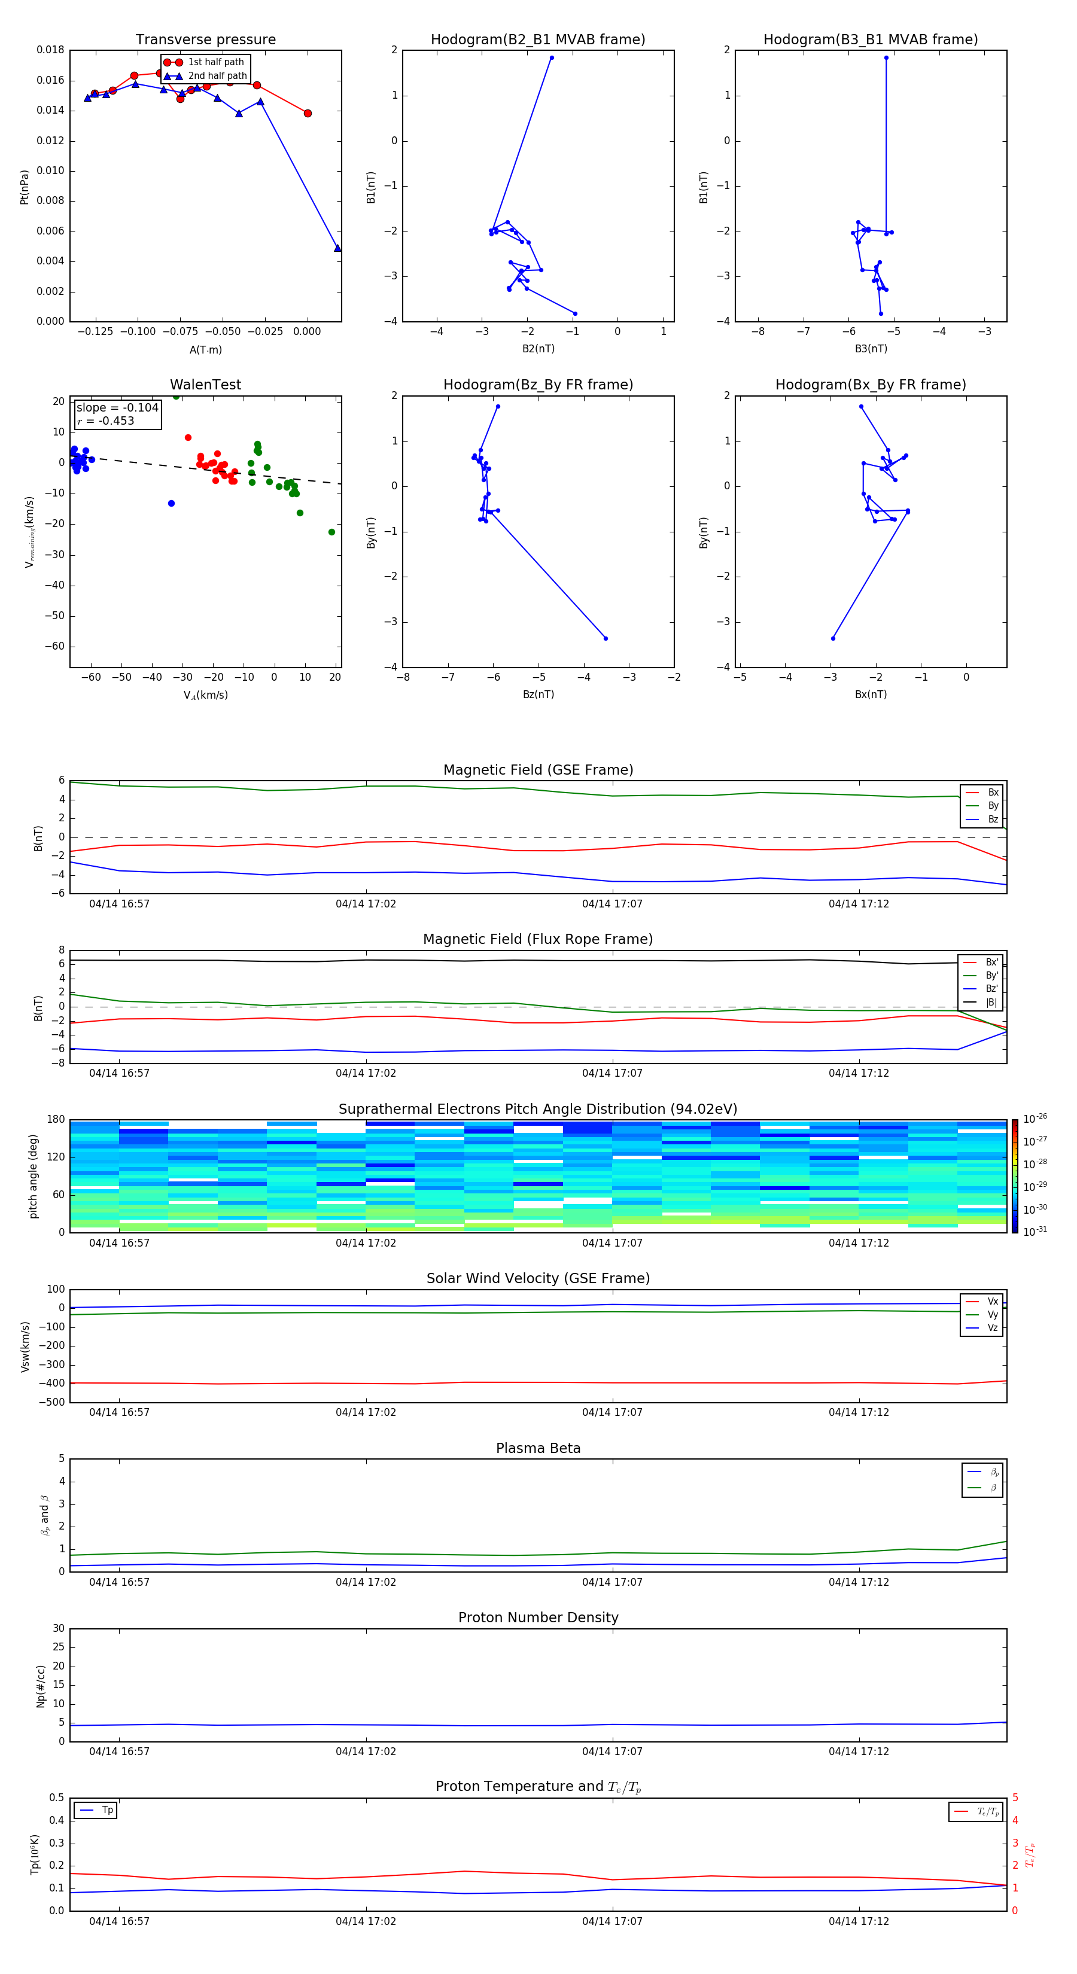Click the '04/14 16:57' tick under Proton Number Density

point(120,1751)
